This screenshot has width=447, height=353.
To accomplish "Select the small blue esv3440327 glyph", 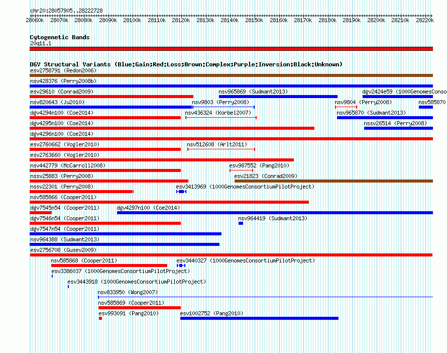I will point(181,266).
